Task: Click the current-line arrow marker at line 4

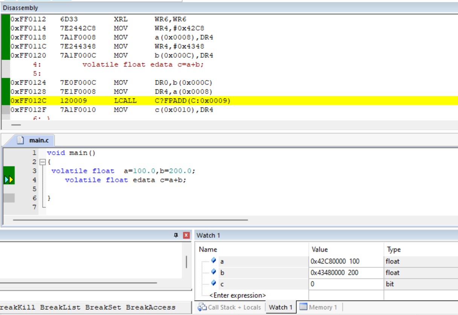Action: tap(9, 180)
